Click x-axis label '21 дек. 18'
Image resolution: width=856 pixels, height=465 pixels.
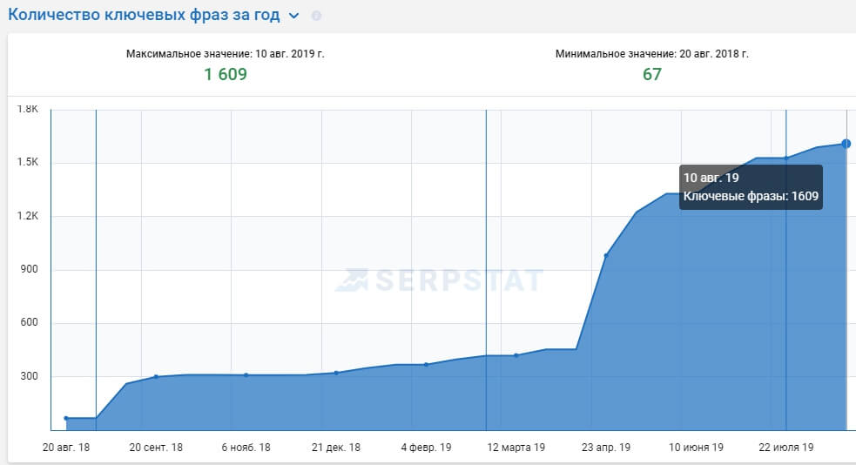(x=336, y=447)
